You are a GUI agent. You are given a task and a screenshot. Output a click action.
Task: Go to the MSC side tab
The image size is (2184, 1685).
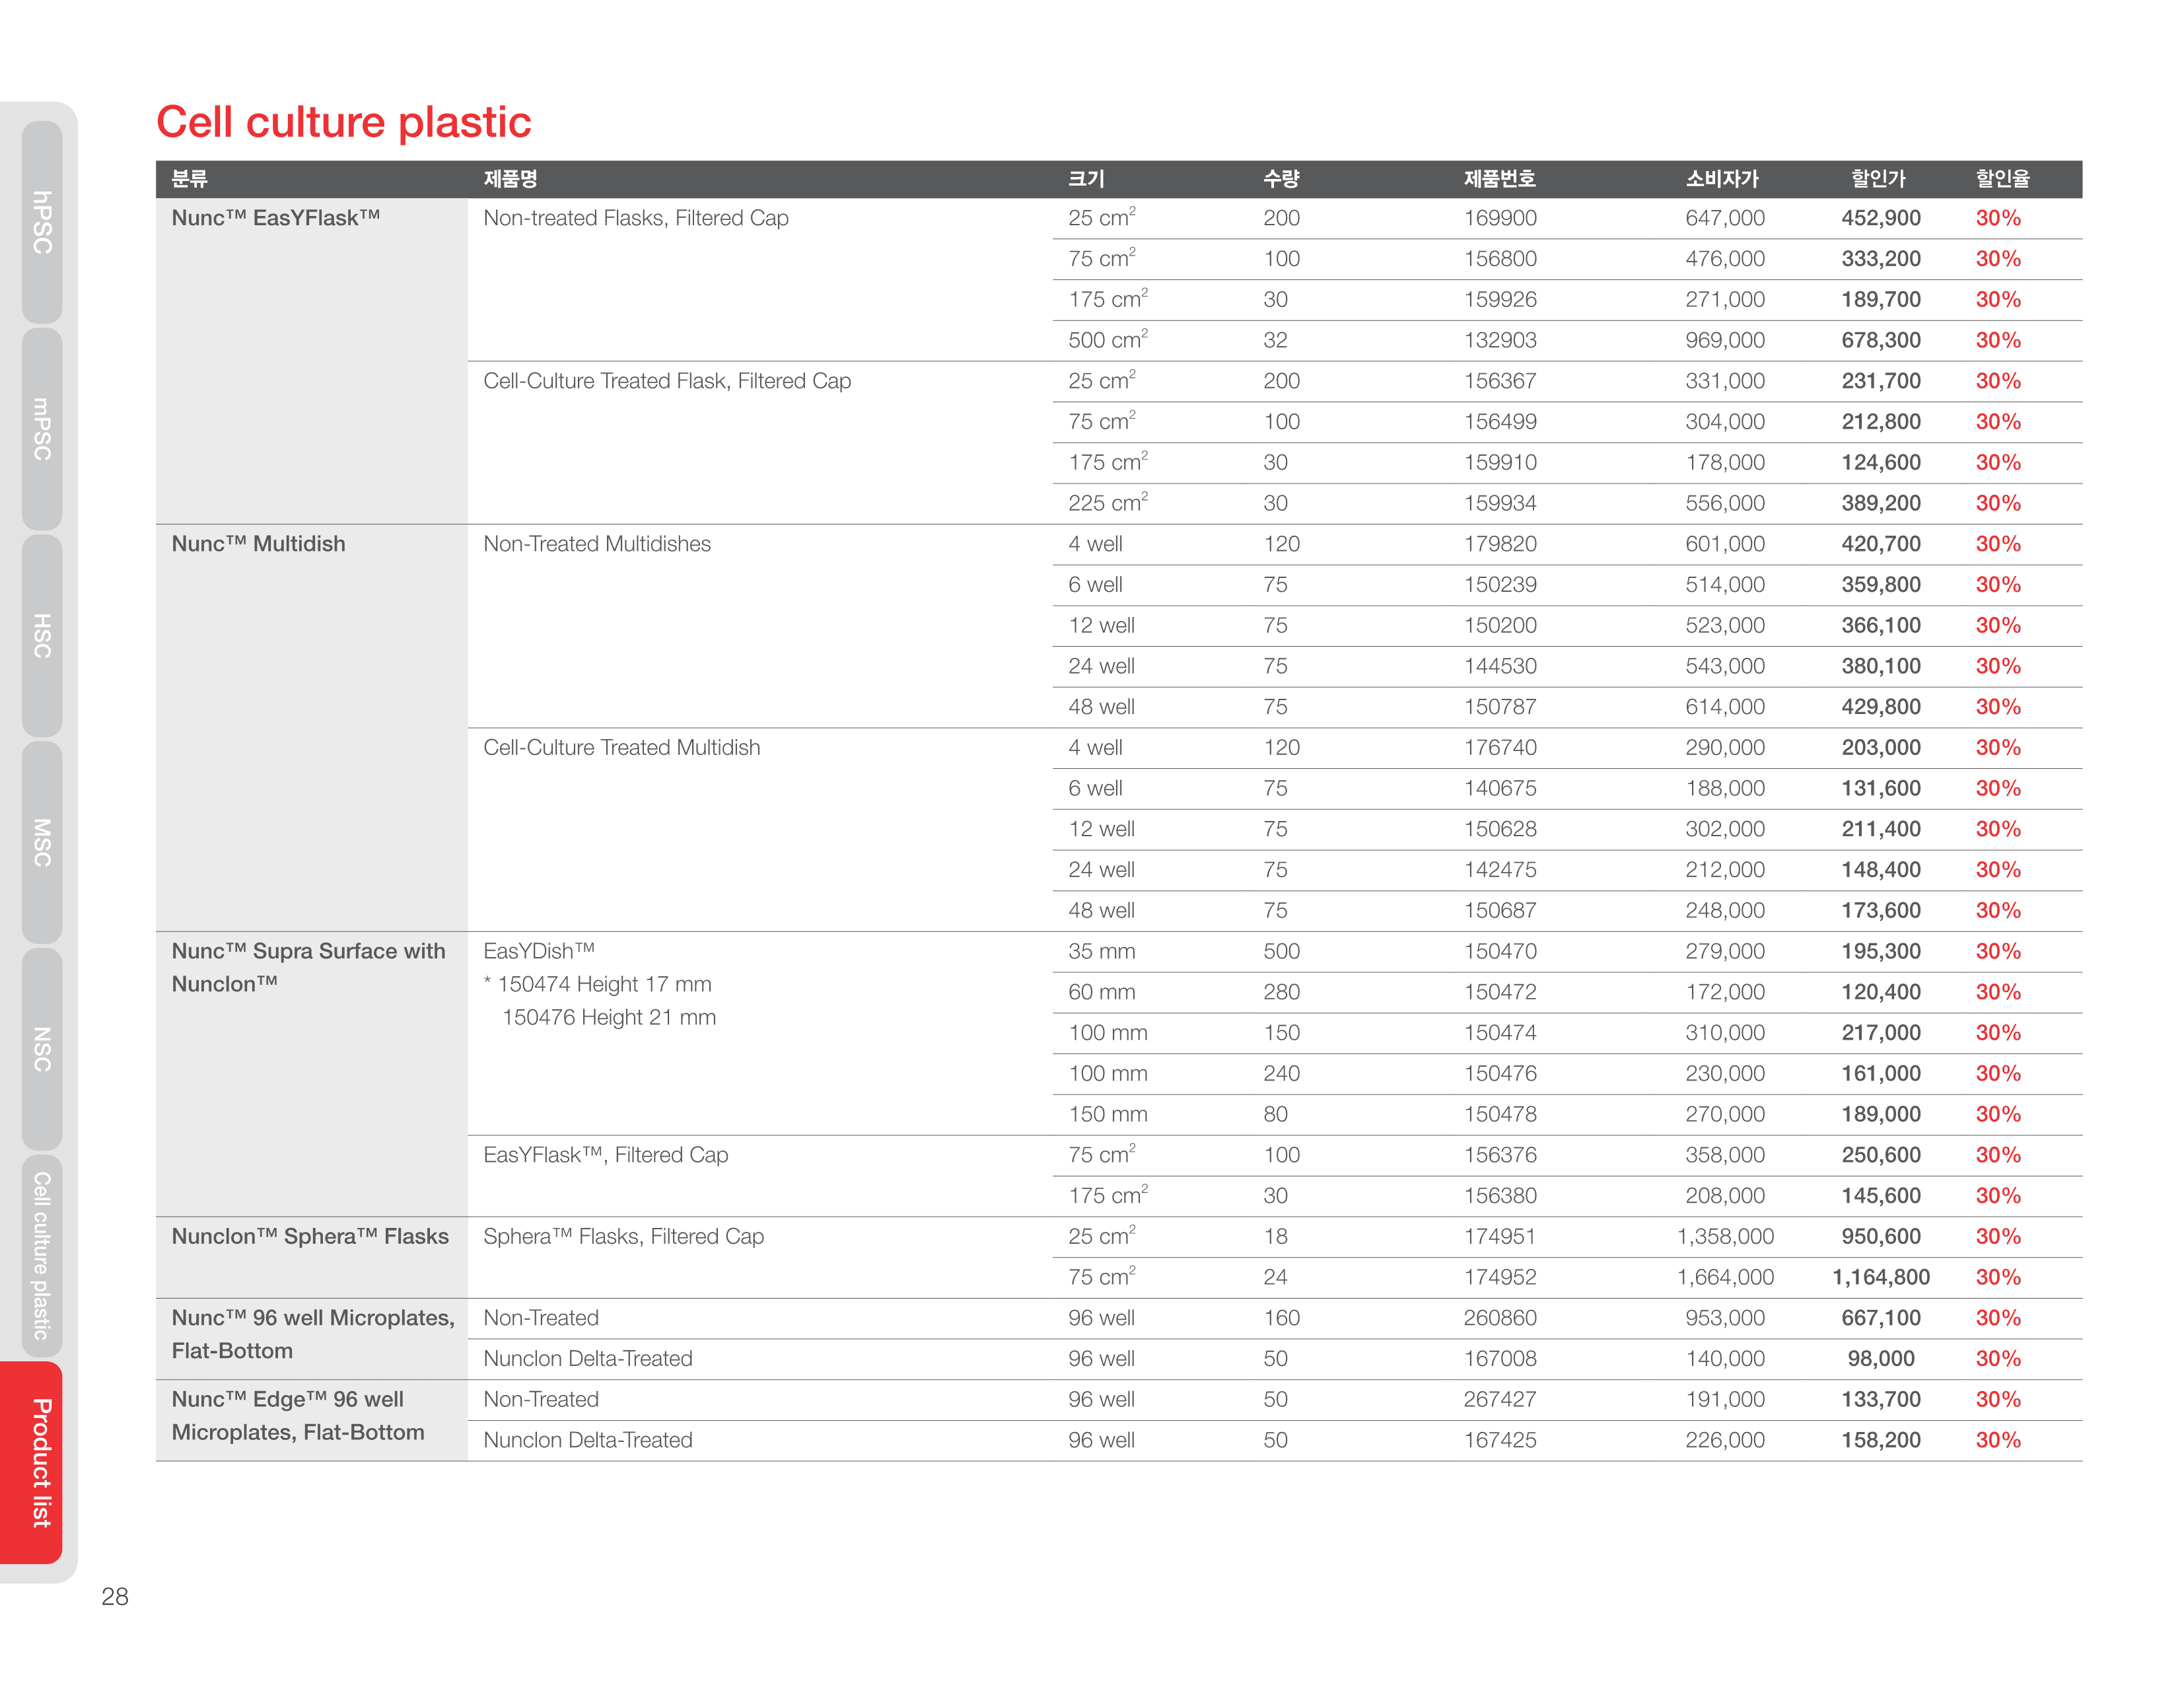pyautogui.click(x=41, y=842)
